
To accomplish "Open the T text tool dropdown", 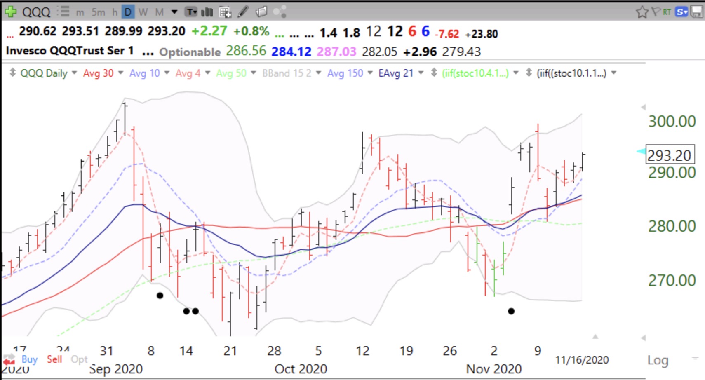I will point(191,12).
